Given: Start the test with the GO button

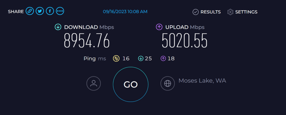Looking at the screenshot, I should [x=131, y=85].
